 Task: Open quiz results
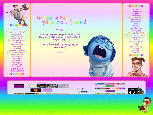(x=17, y=34)
